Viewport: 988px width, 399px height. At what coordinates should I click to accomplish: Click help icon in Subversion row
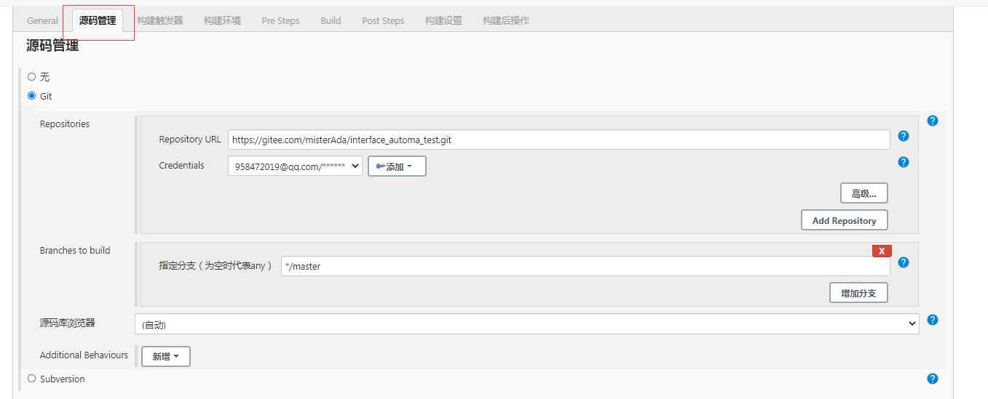(x=933, y=379)
